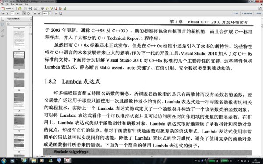The height and width of the screenshot is (164, 263).
Task: Select the first page thumbnail at top
Action: (19, 39)
